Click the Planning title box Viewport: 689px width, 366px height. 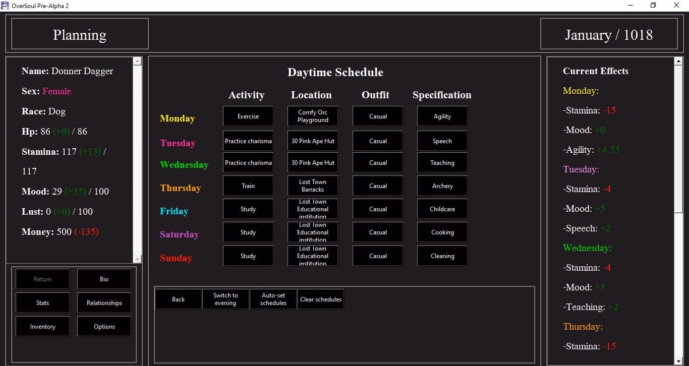(x=80, y=34)
